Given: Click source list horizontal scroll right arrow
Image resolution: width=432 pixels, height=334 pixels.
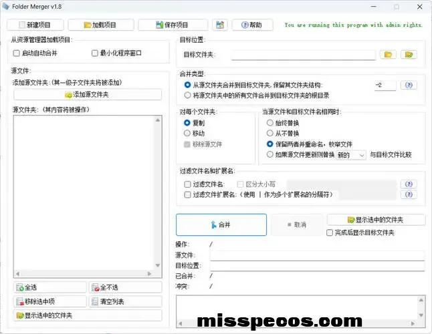Looking at the screenshot, I should tap(149, 274).
